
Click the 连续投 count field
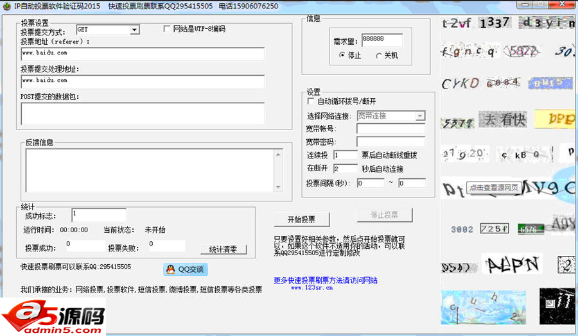coord(346,155)
